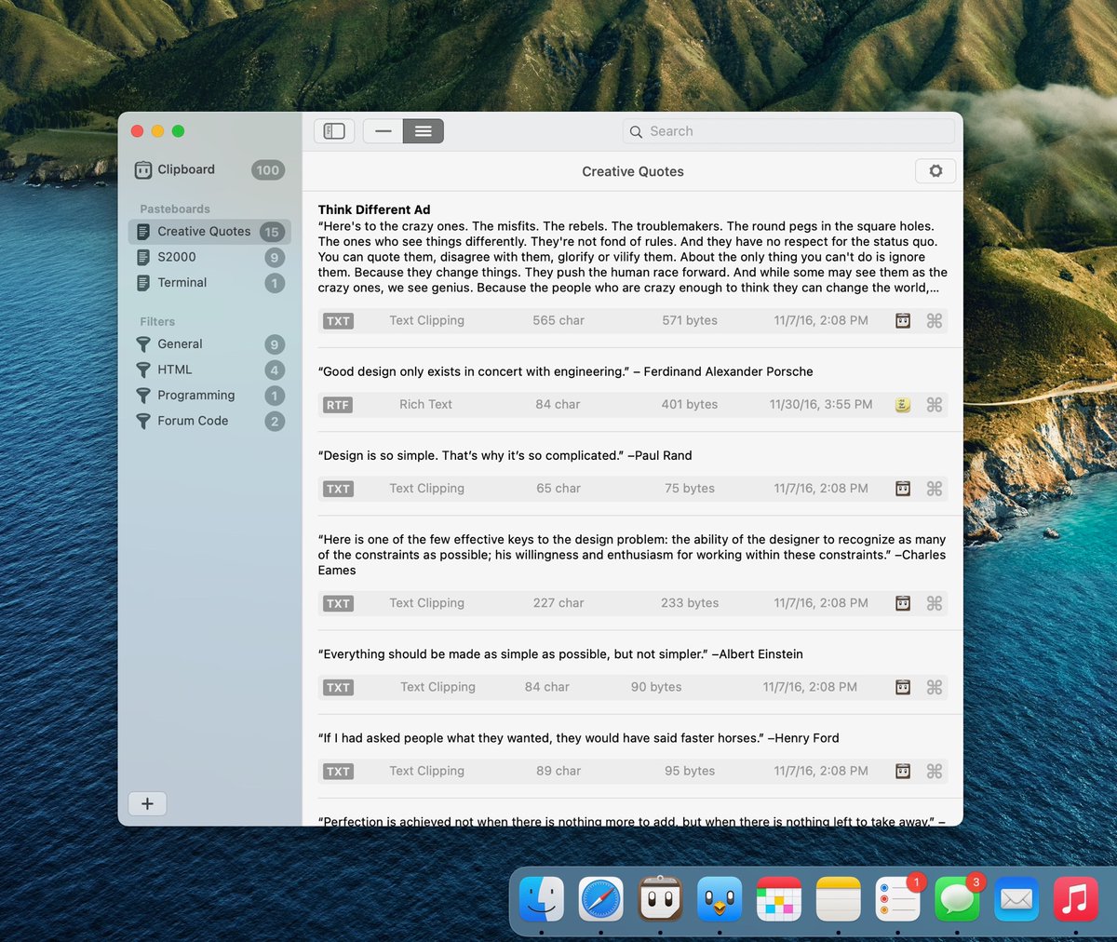
Task: Select the Programming filter
Action: click(209, 396)
